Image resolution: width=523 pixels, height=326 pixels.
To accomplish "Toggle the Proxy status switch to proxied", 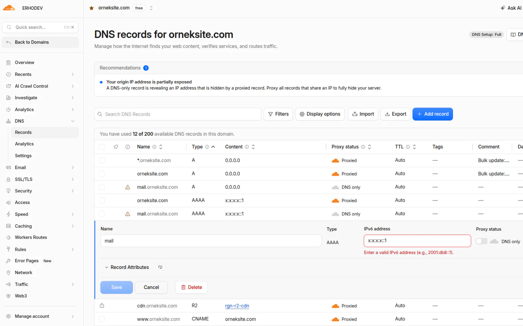I will click(x=481, y=241).
